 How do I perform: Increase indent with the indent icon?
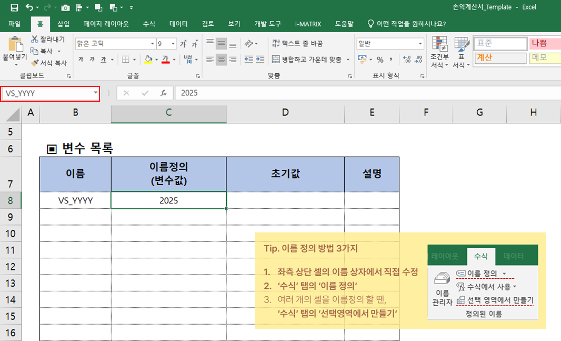click(260, 59)
